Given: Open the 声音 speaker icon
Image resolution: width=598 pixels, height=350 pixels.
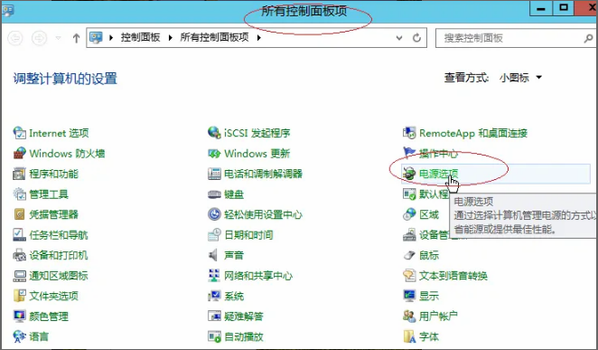Looking at the screenshot, I should (x=213, y=255).
